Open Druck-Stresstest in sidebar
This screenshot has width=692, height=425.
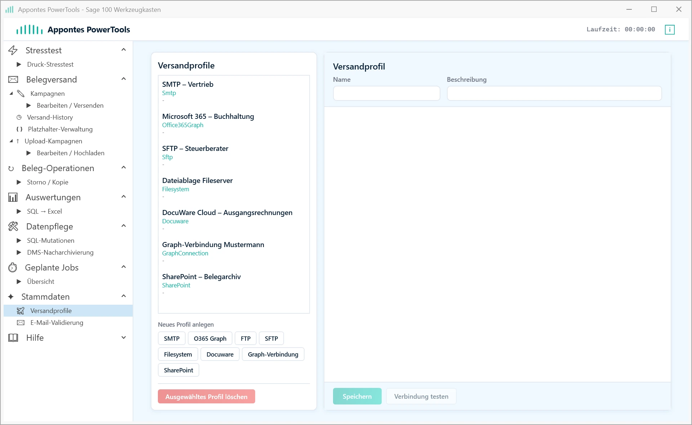50,64
